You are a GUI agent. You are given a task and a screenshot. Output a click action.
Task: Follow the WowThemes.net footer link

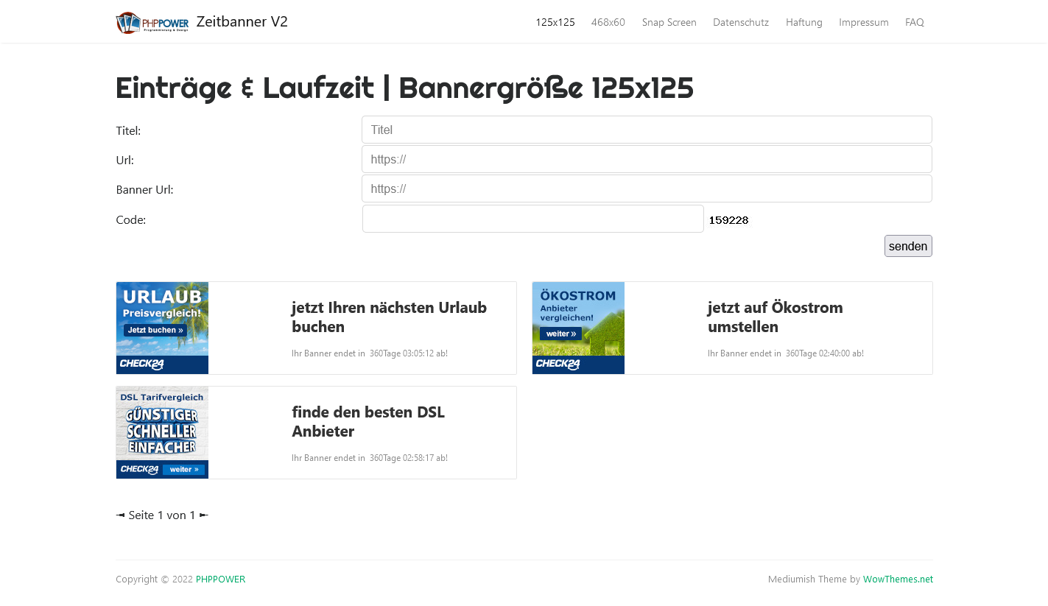point(897,579)
